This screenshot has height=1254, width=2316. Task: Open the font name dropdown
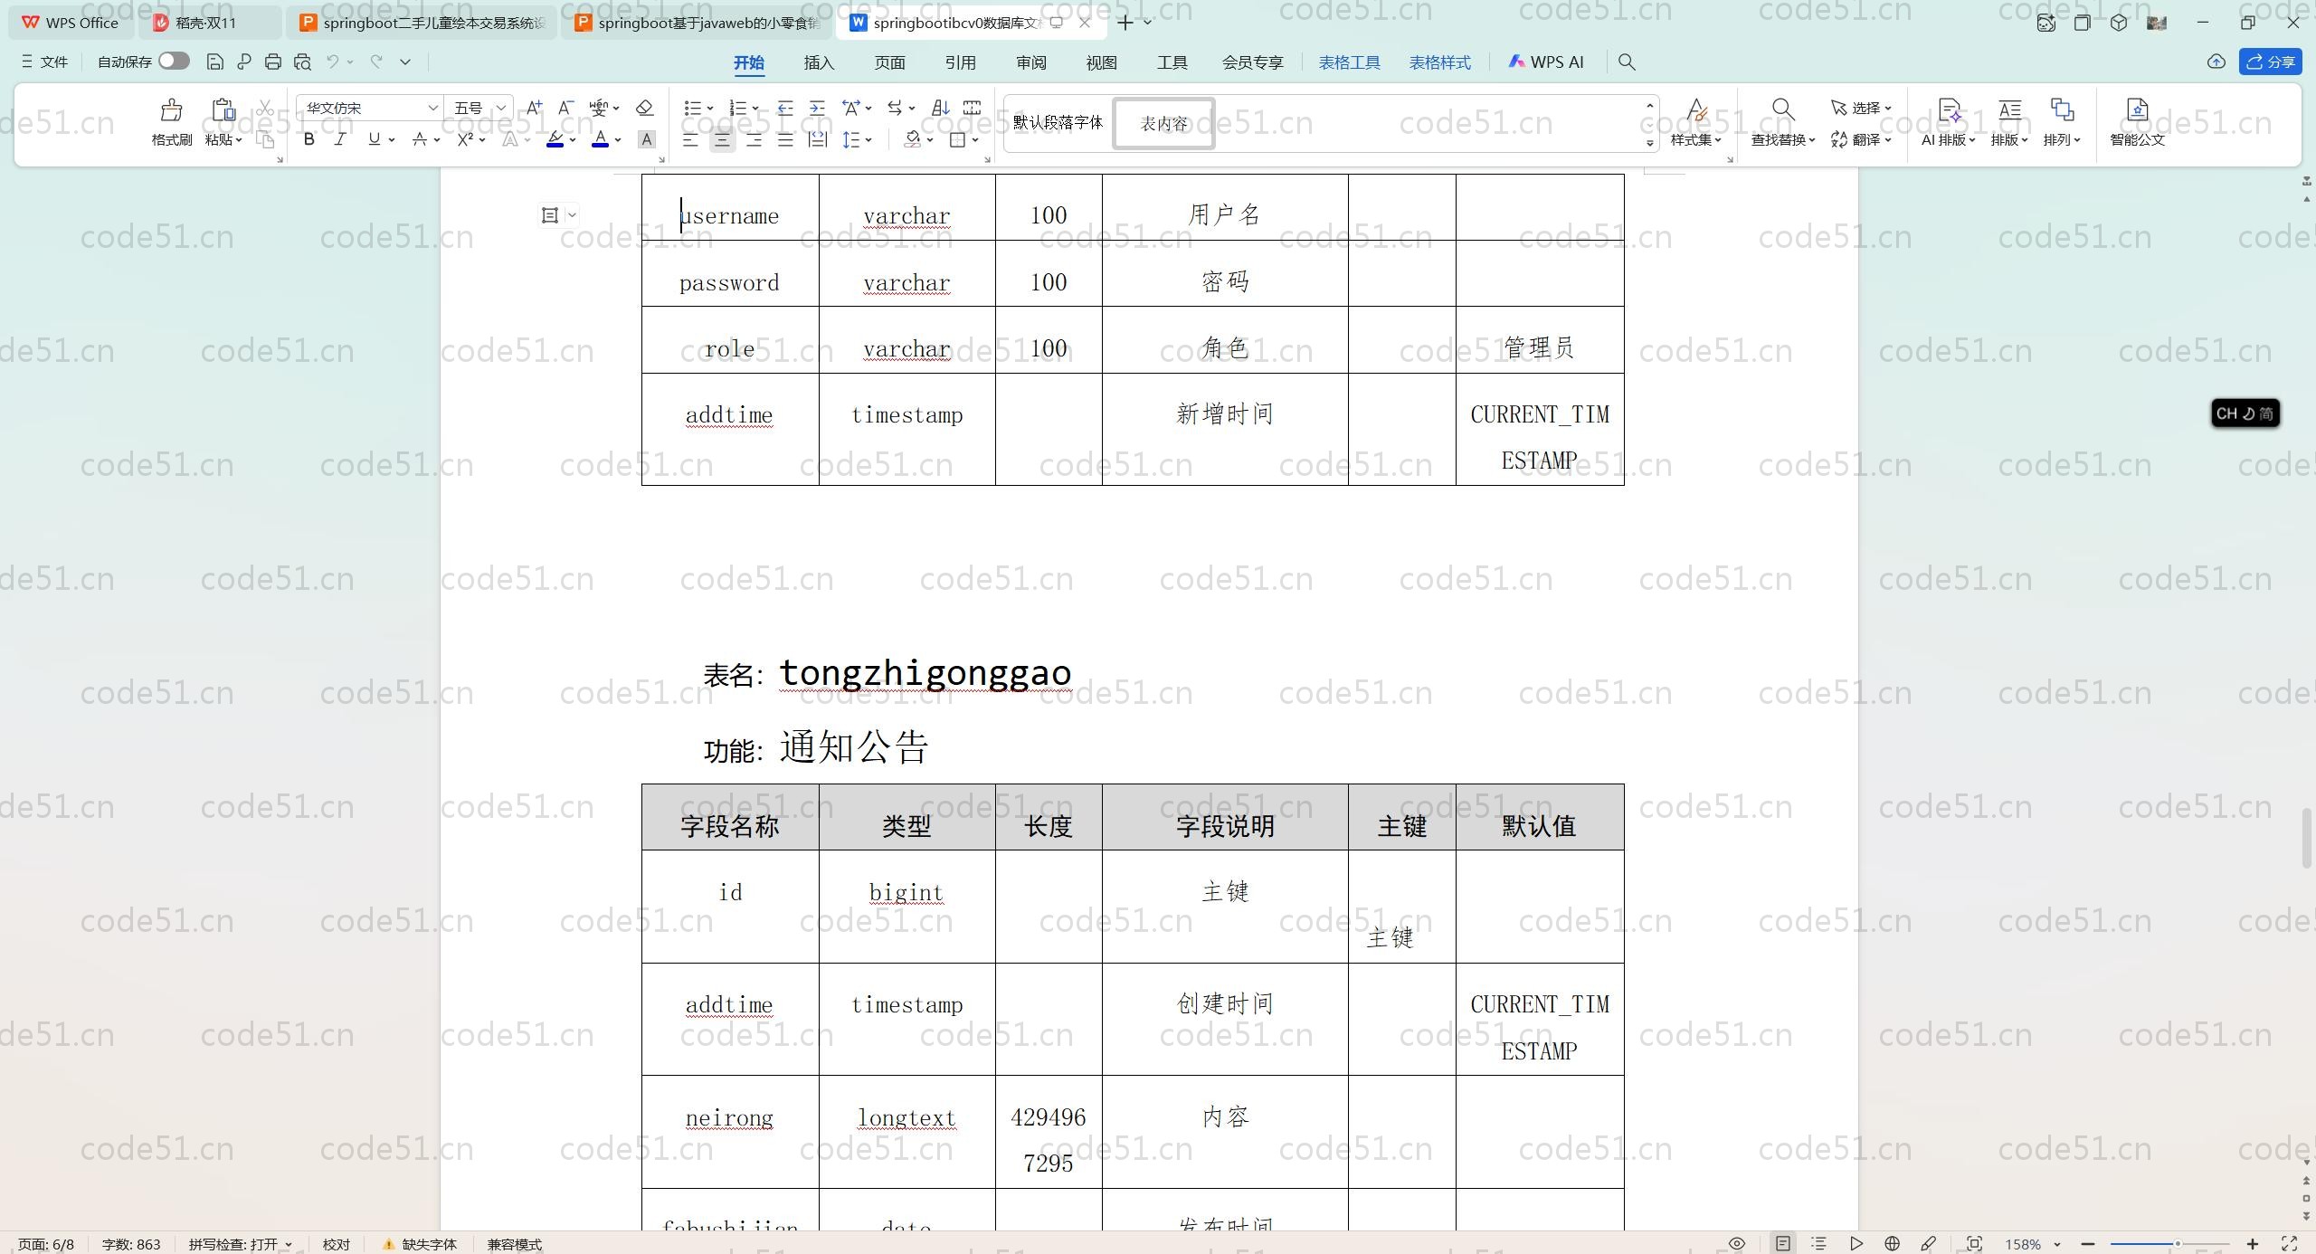432,108
